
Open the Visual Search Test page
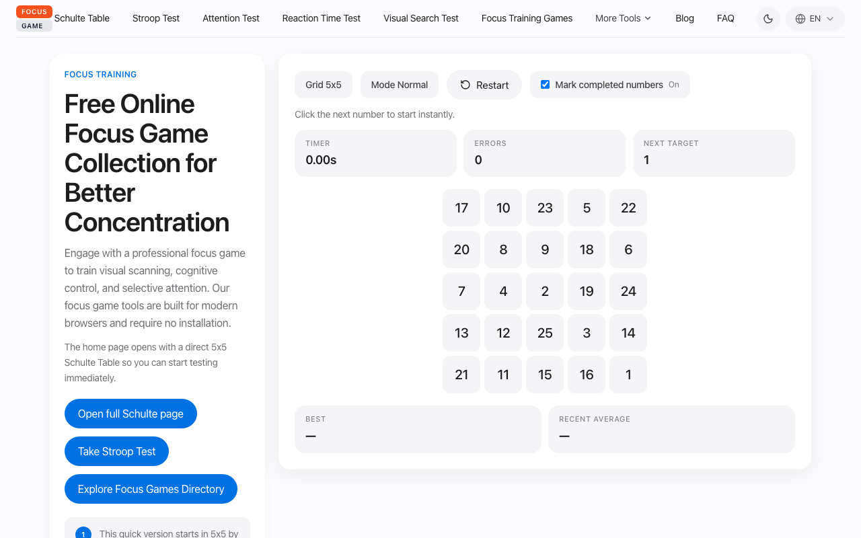[x=421, y=18]
